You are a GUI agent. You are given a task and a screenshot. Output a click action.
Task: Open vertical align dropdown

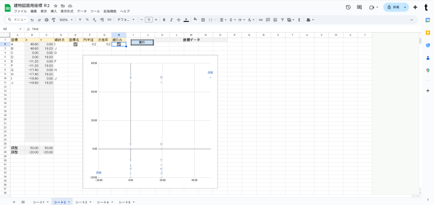[x=232, y=20]
